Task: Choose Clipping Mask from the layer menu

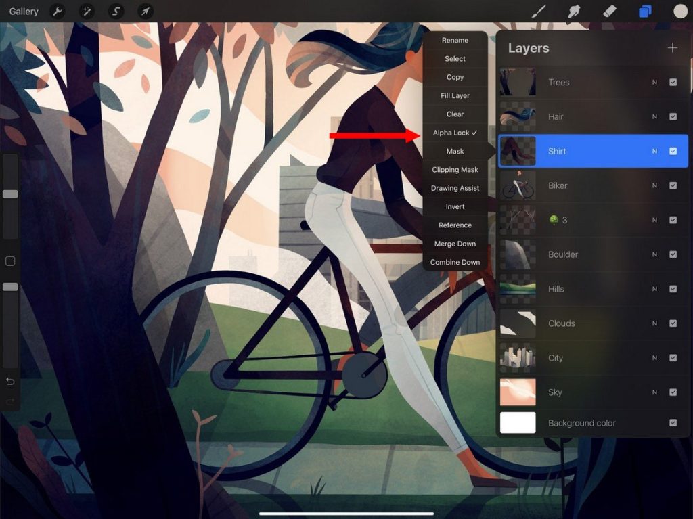Action: pos(455,169)
